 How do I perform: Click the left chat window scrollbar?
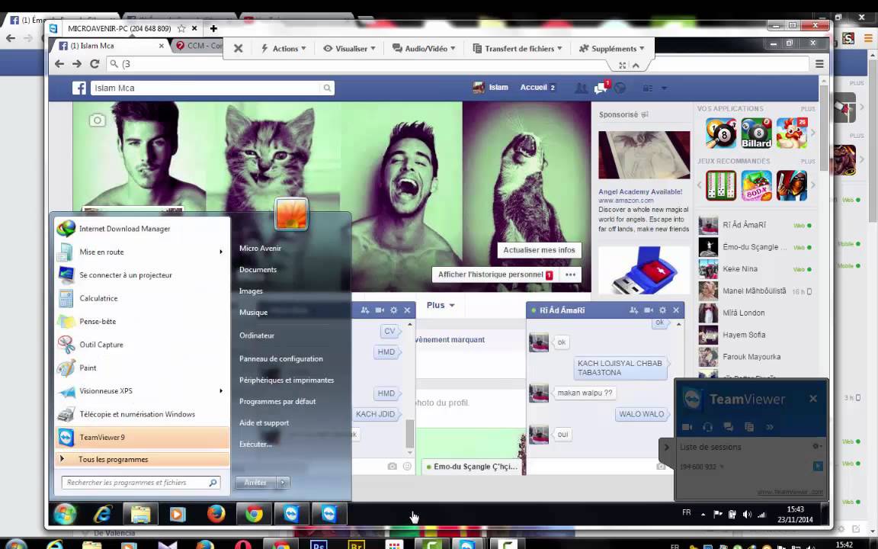[x=410, y=433]
